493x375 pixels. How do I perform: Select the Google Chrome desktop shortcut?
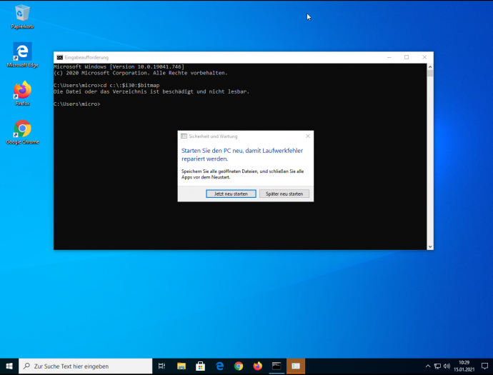click(x=22, y=132)
